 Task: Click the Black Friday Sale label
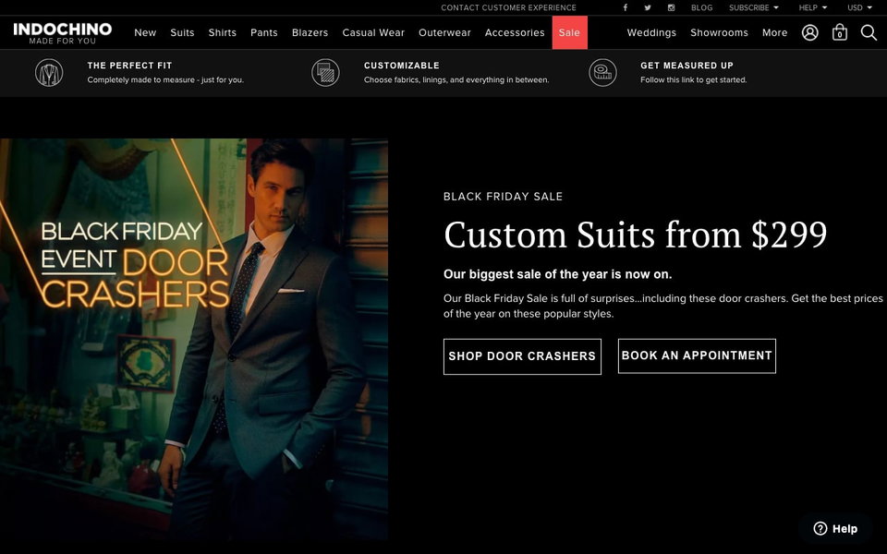503,197
